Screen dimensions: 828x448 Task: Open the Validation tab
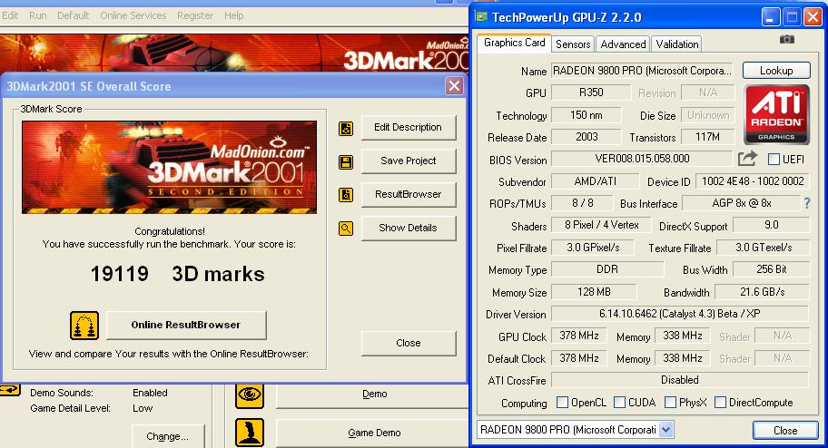pos(677,44)
